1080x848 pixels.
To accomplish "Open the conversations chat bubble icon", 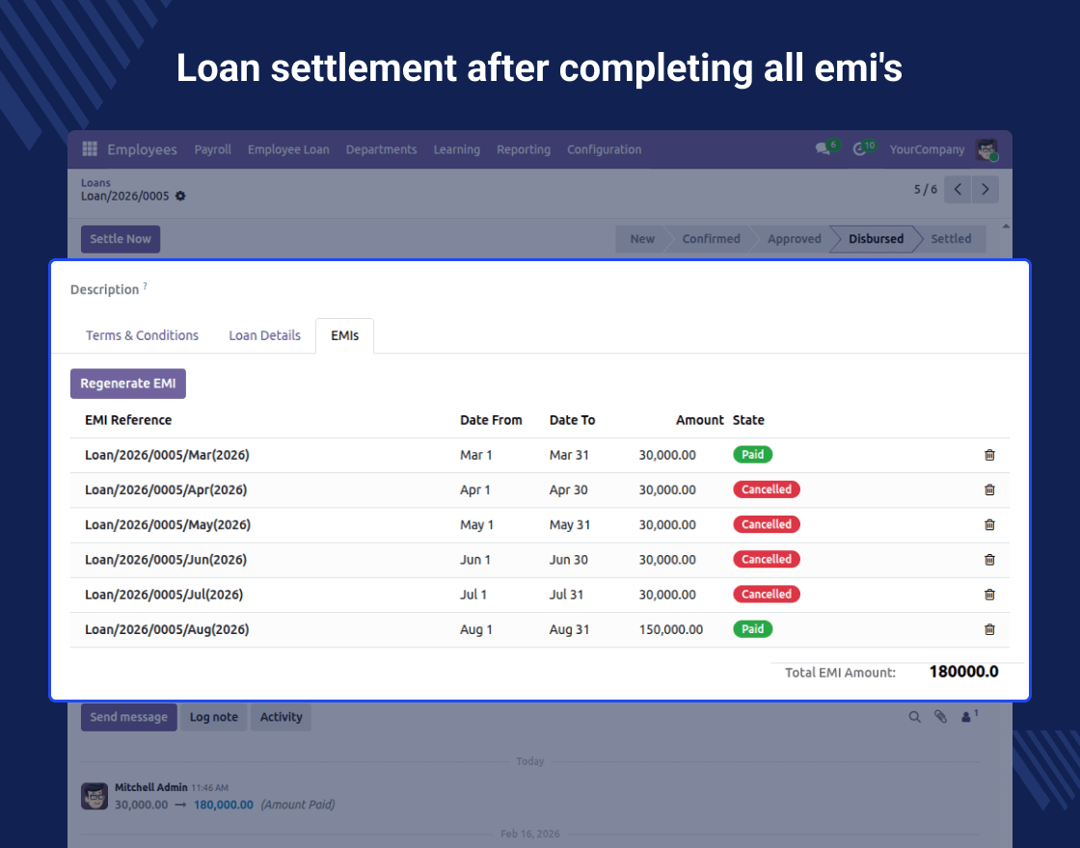I will 823,148.
